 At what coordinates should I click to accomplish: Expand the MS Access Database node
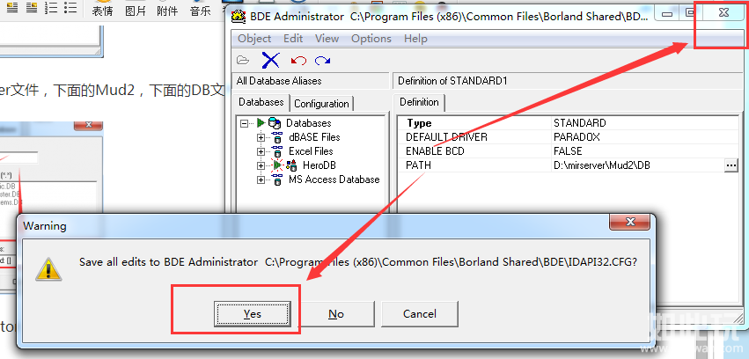pos(261,179)
